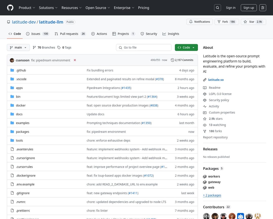Click the .avanterules file icon
273x219 pixels.
point(12,149)
